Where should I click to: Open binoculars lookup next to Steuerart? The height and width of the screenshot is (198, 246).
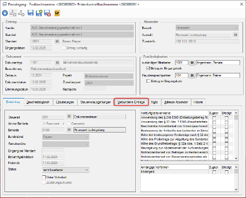pos(69,116)
